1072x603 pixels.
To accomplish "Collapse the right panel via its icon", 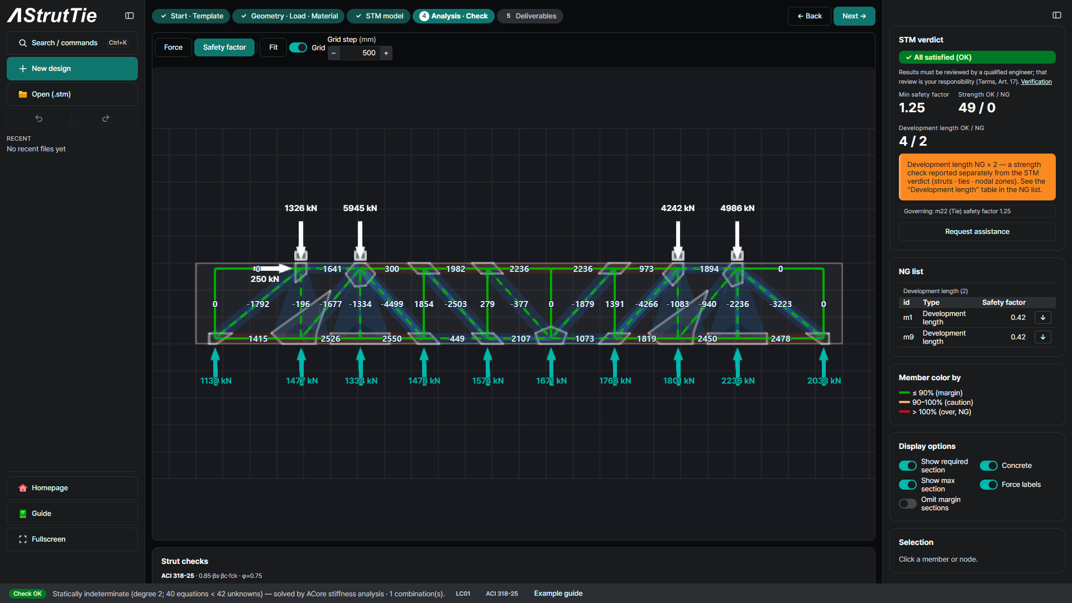I will pyautogui.click(x=1057, y=15).
